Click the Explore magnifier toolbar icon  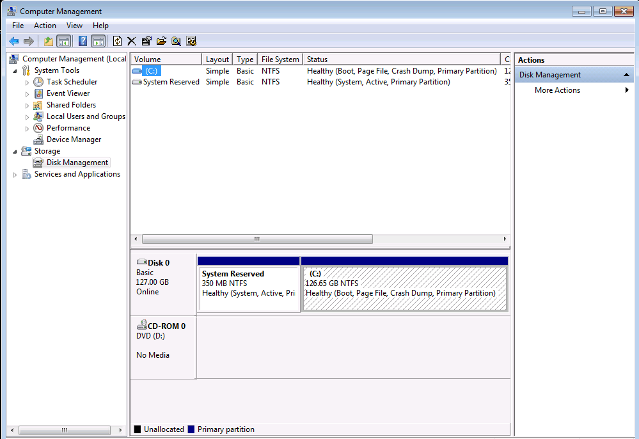176,41
